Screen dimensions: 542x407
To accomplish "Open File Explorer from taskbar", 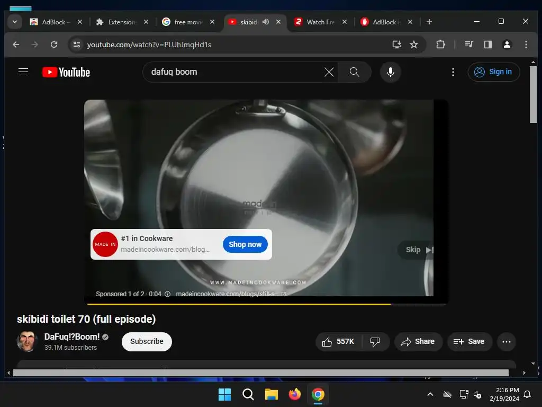I will [x=272, y=394].
